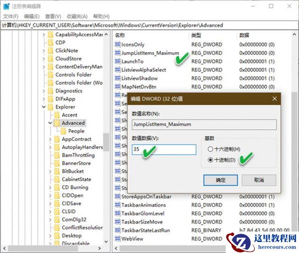This screenshot has height=253, width=299.
Task: Click the MapNetDrvBtn value icon
Action: click(x=118, y=87)
